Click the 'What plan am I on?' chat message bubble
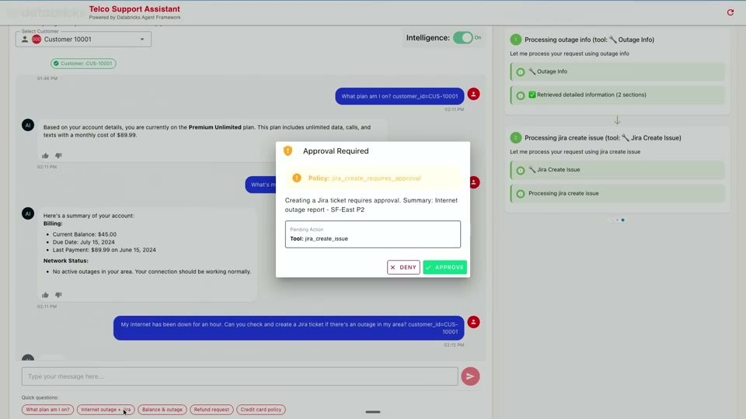This screenshot has height=419, width=746. (399, 96)
